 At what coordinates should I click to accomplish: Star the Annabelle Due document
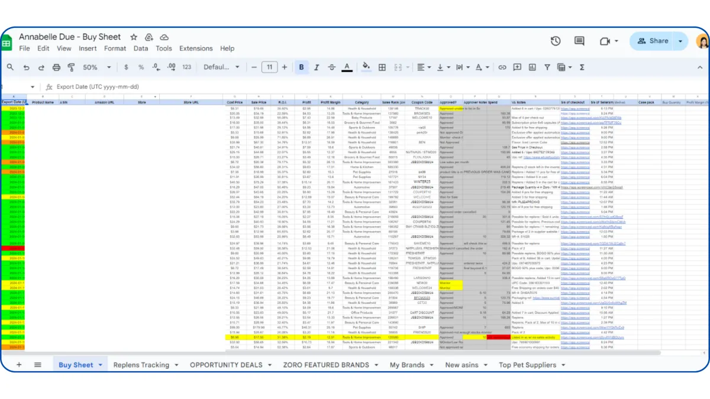point(134,37)
